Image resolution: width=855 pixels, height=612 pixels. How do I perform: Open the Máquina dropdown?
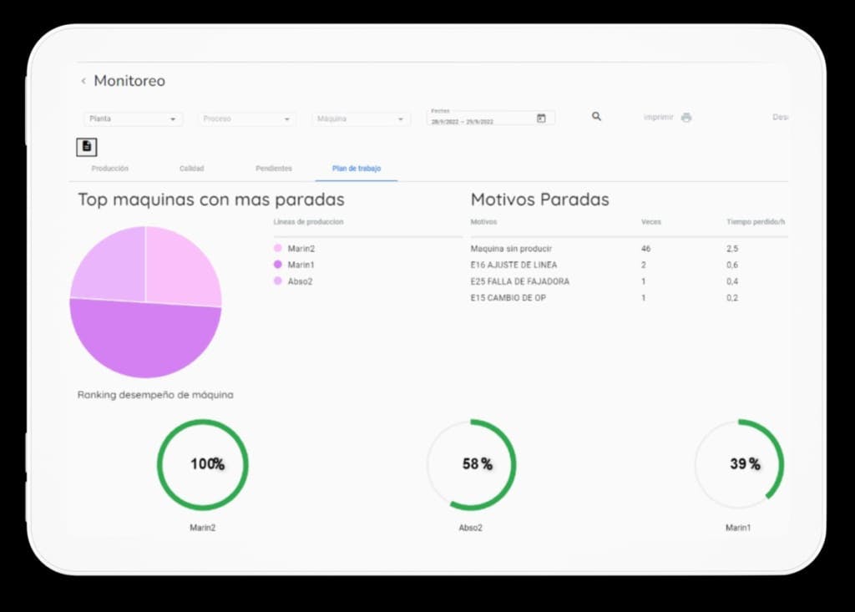click(361, 119)
